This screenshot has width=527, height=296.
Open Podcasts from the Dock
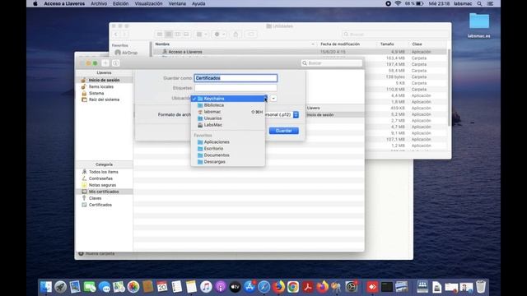(x=221, y=287)
